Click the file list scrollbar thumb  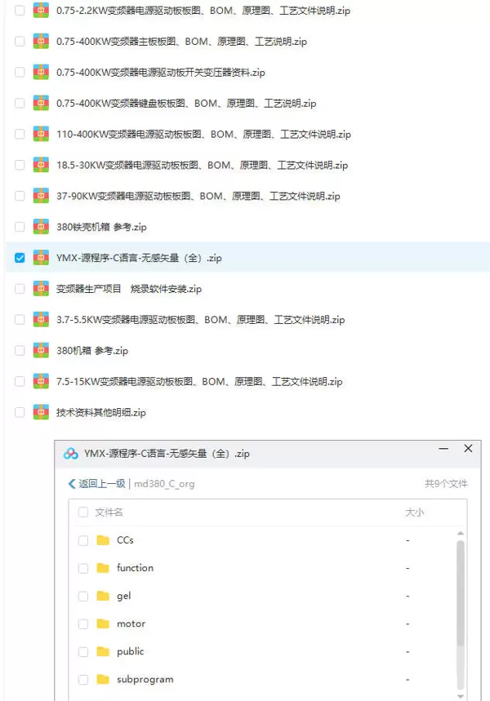[x=461, y=592]
